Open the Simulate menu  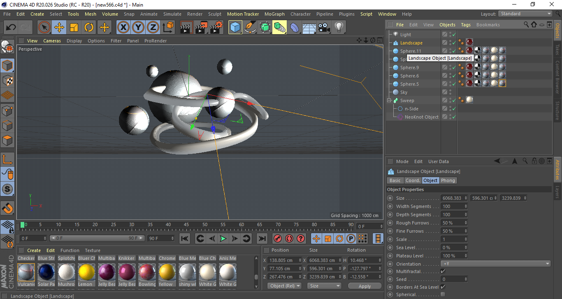coord(172,14)
